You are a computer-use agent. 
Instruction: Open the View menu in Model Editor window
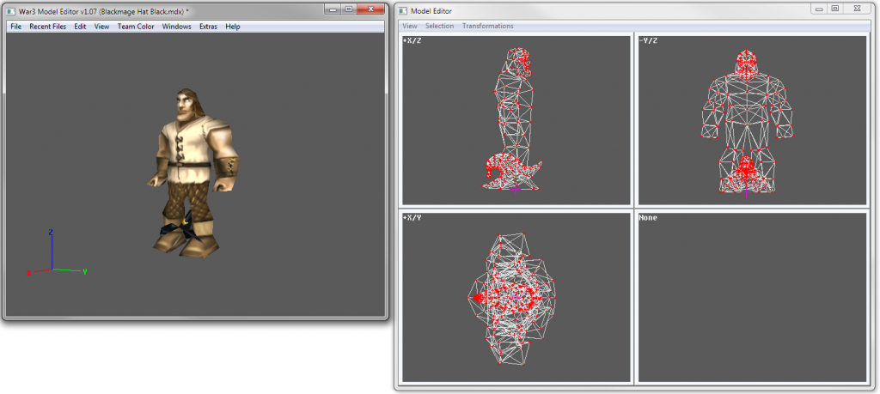coord(410,26)
